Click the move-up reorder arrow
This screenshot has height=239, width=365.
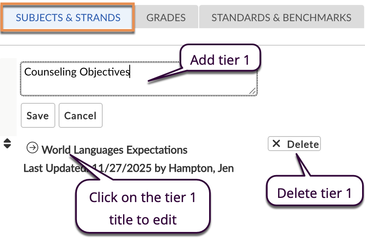tap(7, 141)
